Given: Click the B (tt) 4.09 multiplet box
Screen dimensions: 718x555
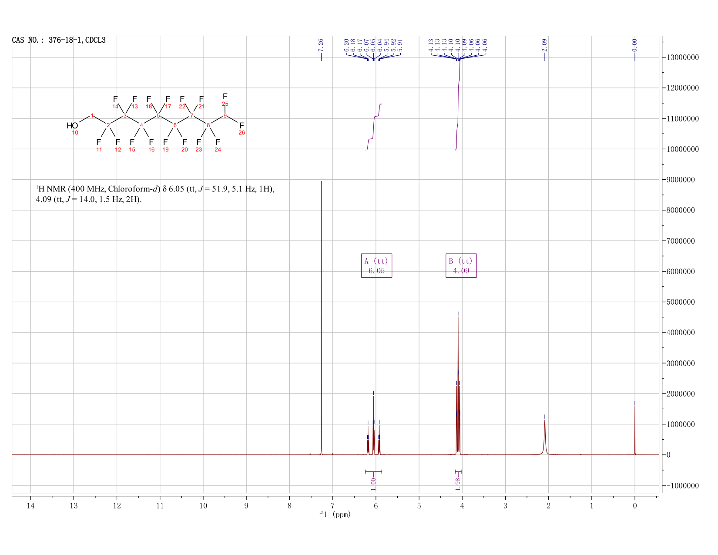Looking at the screenshot, I should tap(461, 266).
